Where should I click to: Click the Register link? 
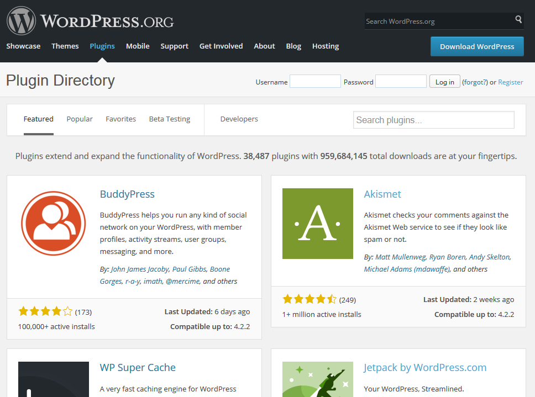pos(511,82)
